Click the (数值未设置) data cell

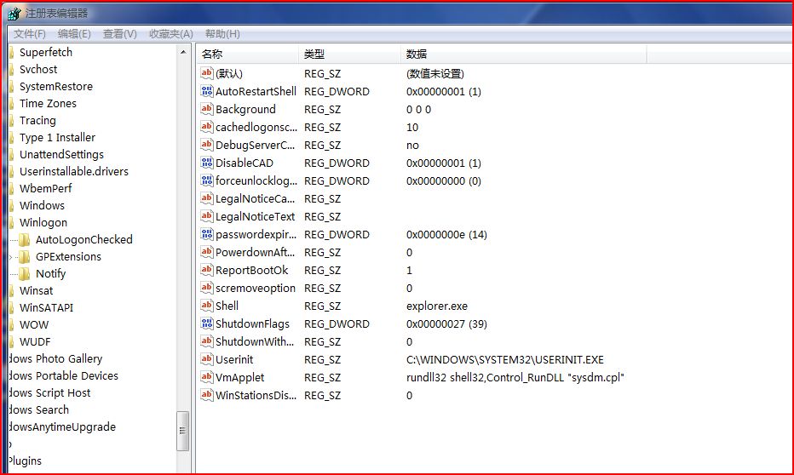pos(435,74)
